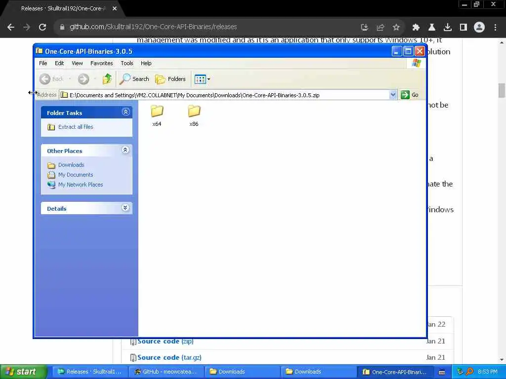Click the Explorer Back button
This screenshot has height=379, width=506.
click(51, 79)
